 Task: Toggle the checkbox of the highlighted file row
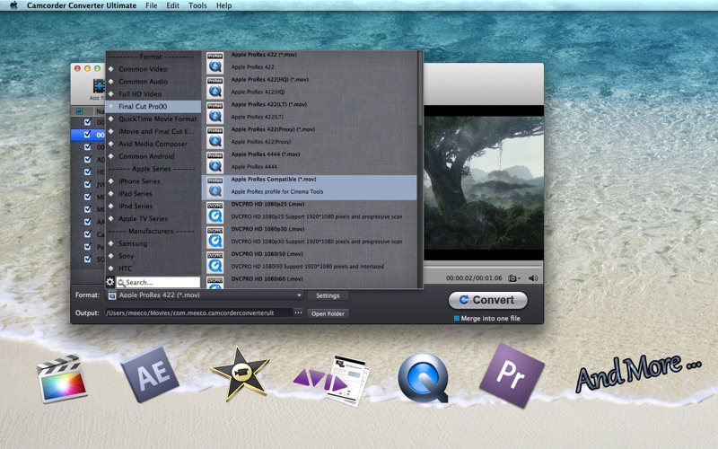point(87,135)
